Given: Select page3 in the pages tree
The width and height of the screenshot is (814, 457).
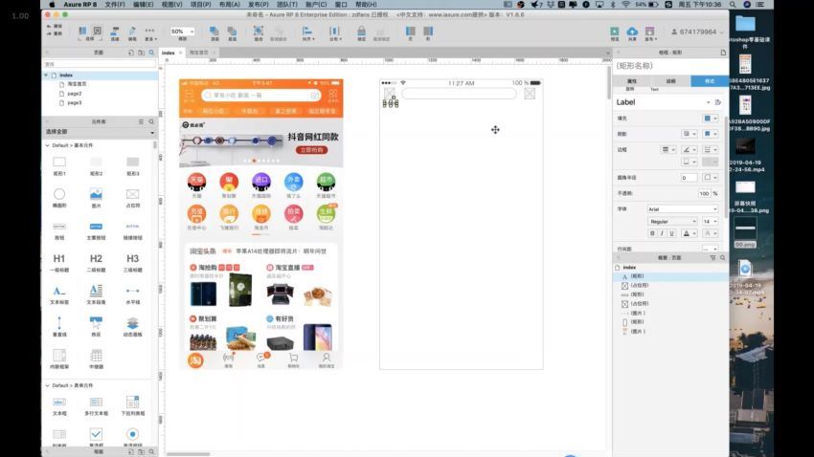Looking at the screenshot, I should (75, 102).
